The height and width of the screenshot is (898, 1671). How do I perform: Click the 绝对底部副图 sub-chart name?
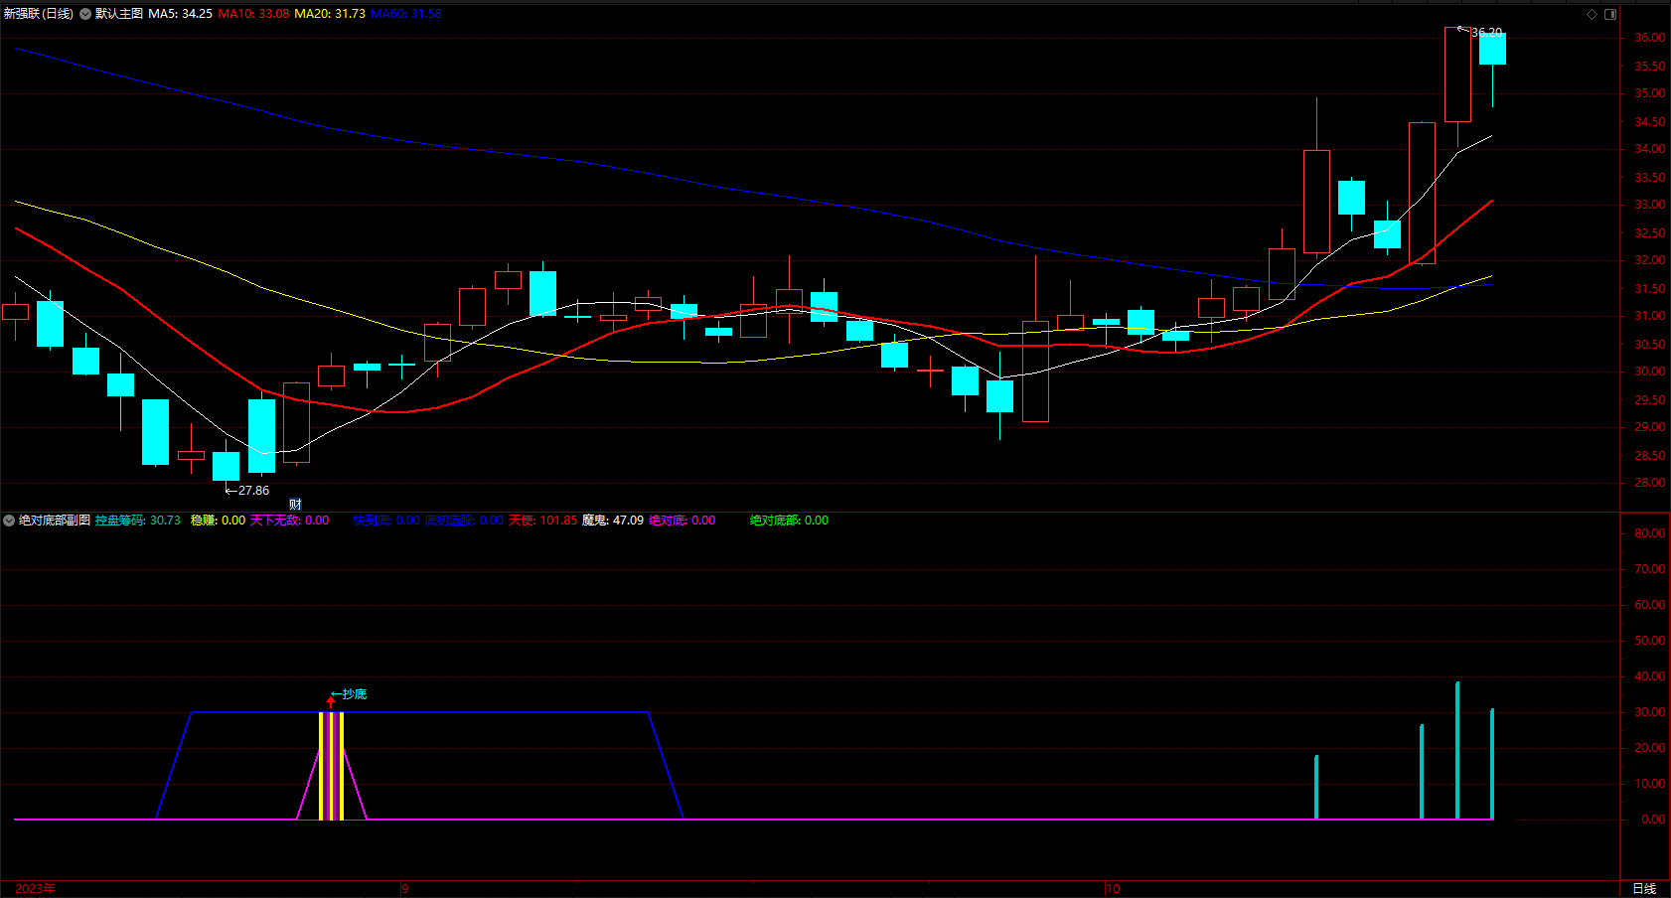pyautogui.click(x=55, y=521)
